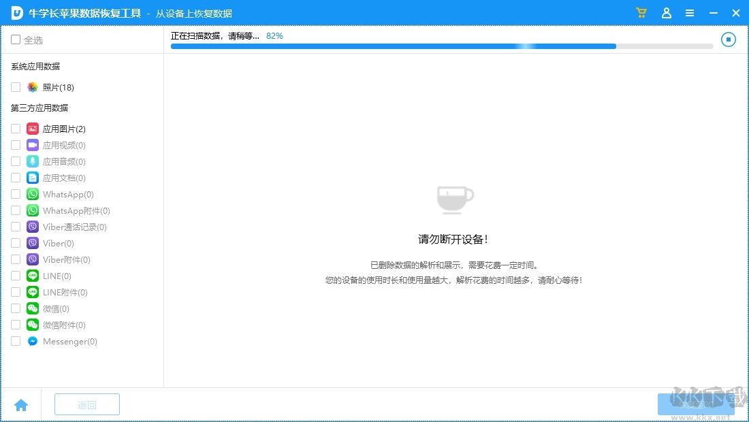Open the hamburger menu in title bar
Image resolution: width=749 pixels, height=422 pixels.
690,12
